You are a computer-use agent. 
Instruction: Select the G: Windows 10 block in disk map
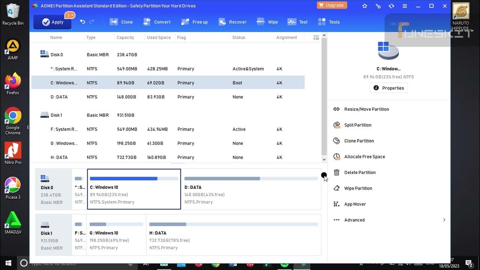pyautogui.click(x=116, y=235)
